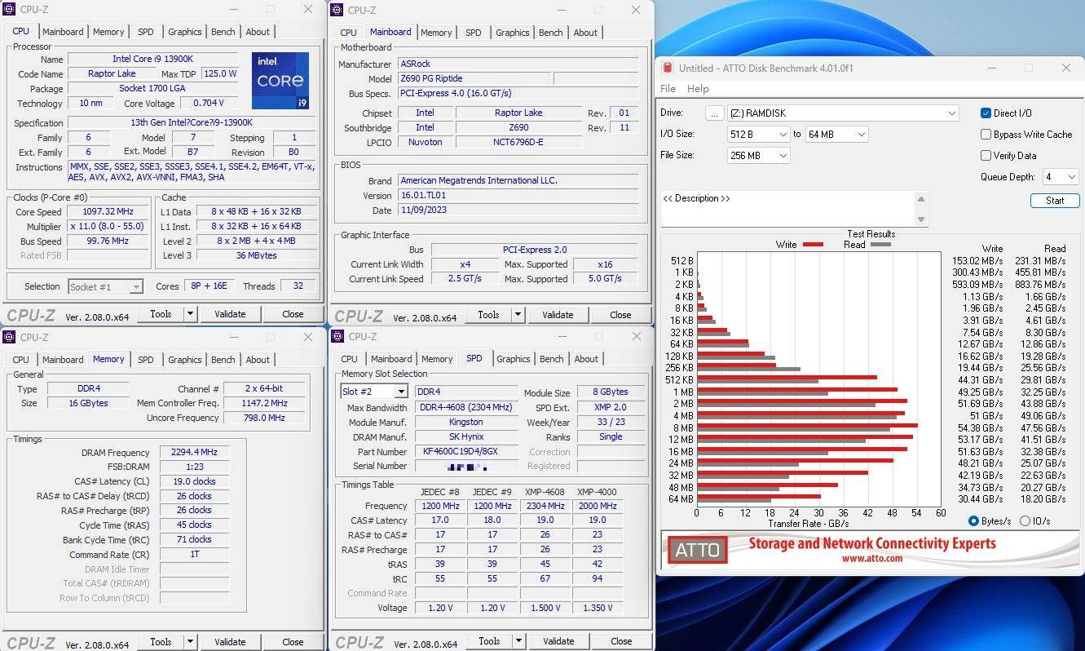Click Validate in the Memory tab window
The image size is (1085, 651).
click(x=230, y=642)
